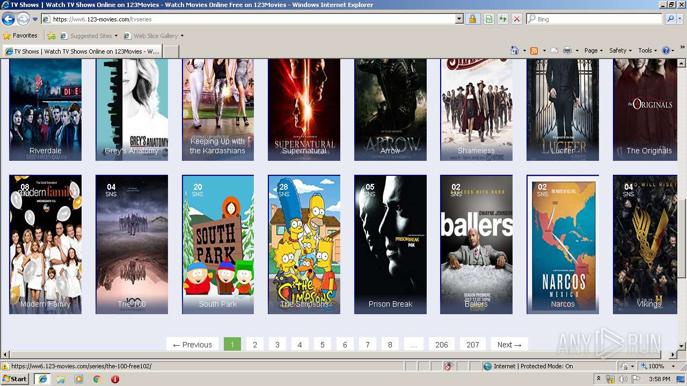Click the Stop loading red X icon
This screenshot has height=386, width=687.
click(x=516, y=19)
